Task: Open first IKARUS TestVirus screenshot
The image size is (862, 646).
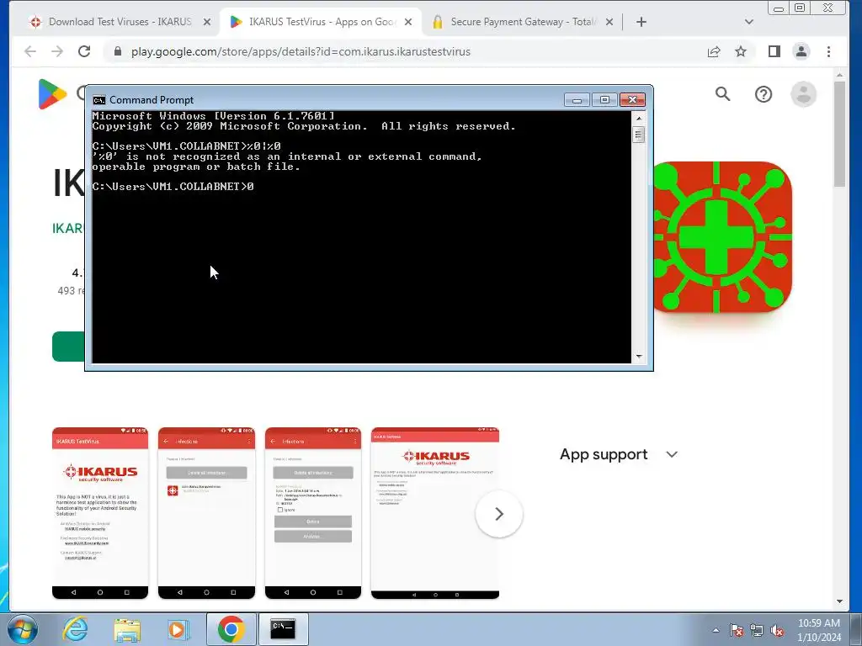Action: click(x=100, y=513)
